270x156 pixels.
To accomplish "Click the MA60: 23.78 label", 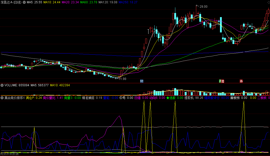I will pos(89,2).
